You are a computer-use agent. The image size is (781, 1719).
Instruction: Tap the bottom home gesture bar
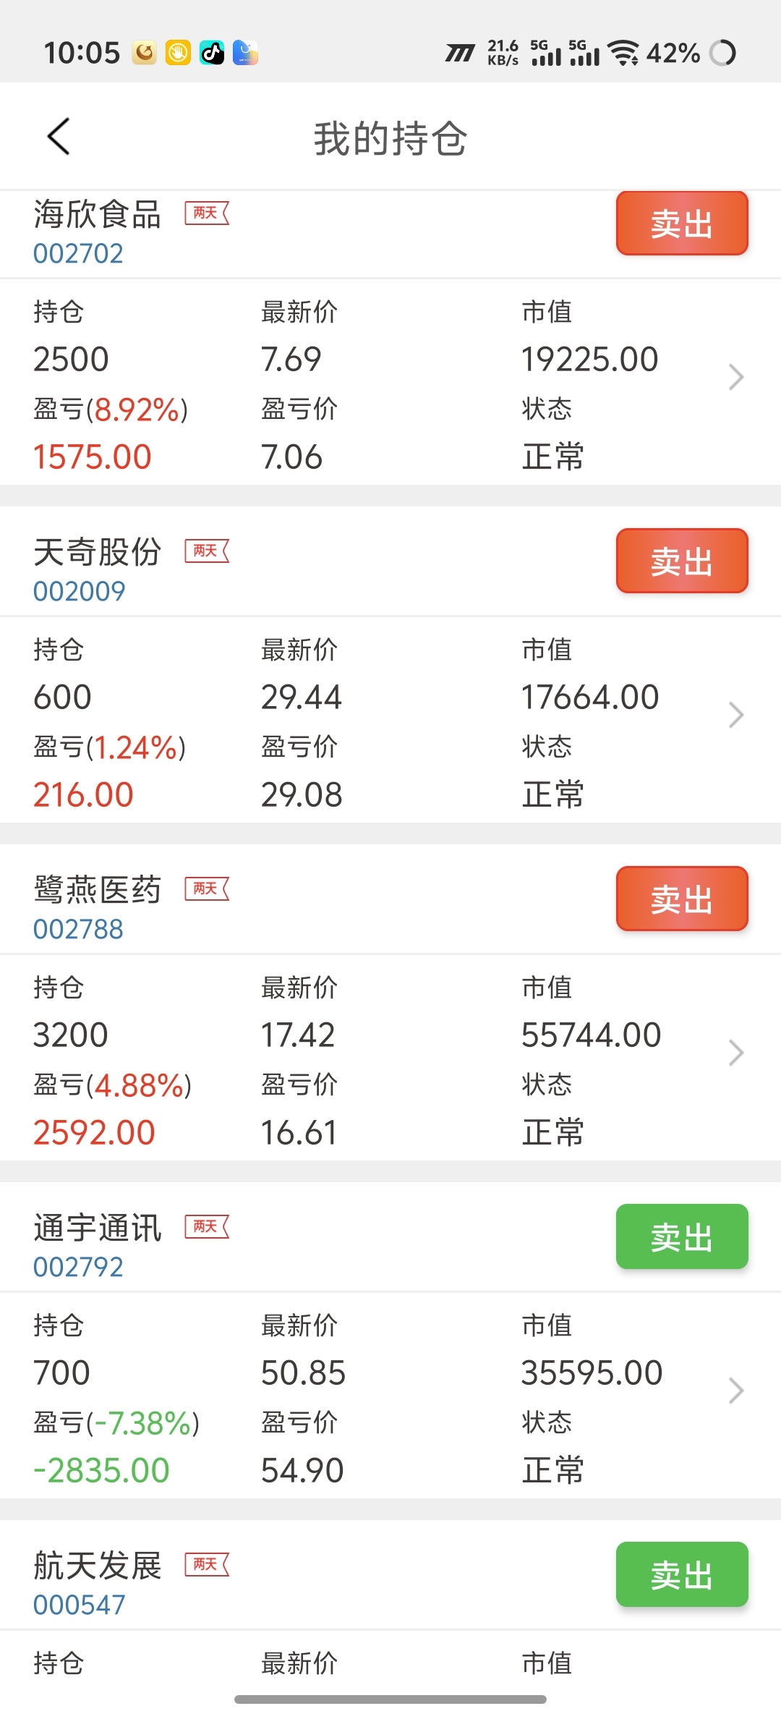390,1699
